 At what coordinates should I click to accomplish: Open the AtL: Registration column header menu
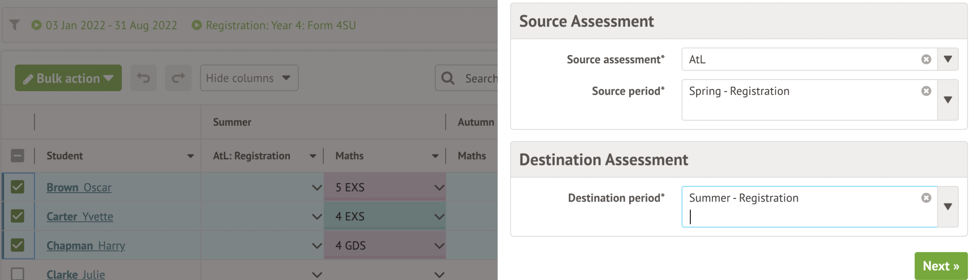point(313,156)
